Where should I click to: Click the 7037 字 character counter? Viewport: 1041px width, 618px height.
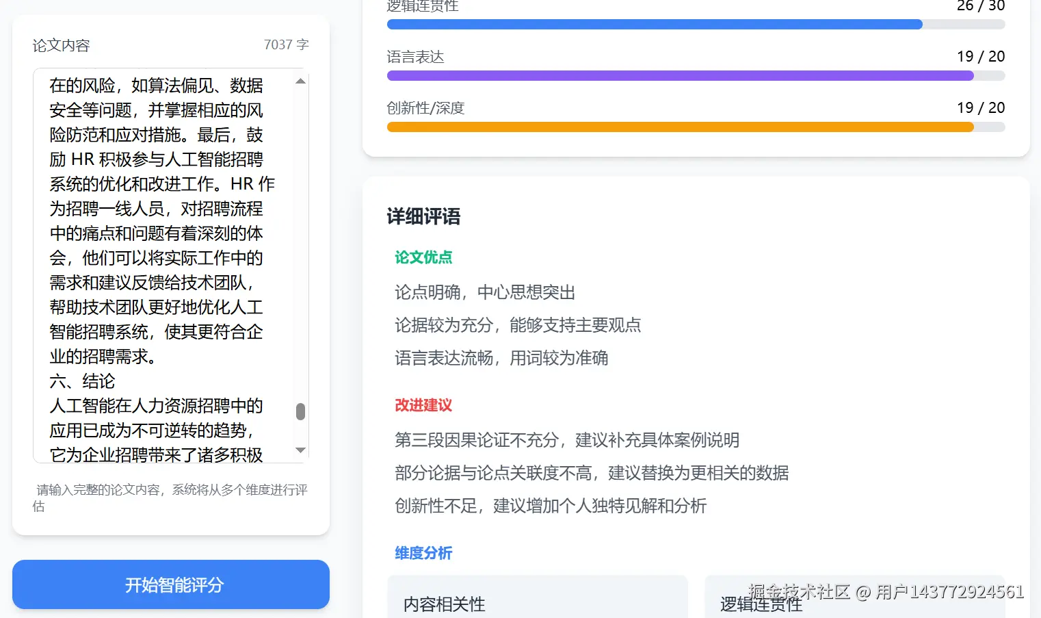286,45
